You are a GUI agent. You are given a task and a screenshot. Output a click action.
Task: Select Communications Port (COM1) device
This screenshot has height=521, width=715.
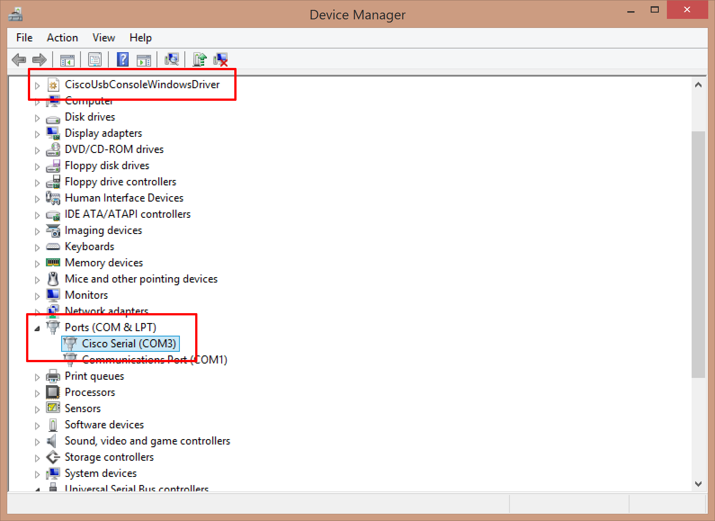click(155, 360)
